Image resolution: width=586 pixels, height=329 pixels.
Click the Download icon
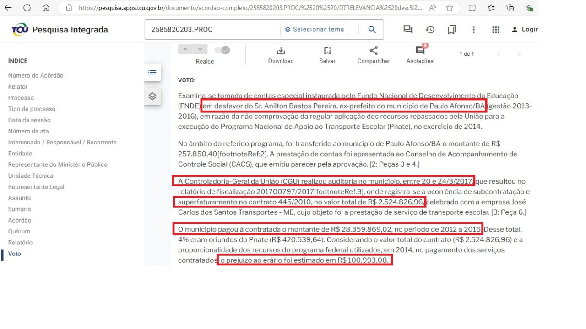click(x=281, y=51)
